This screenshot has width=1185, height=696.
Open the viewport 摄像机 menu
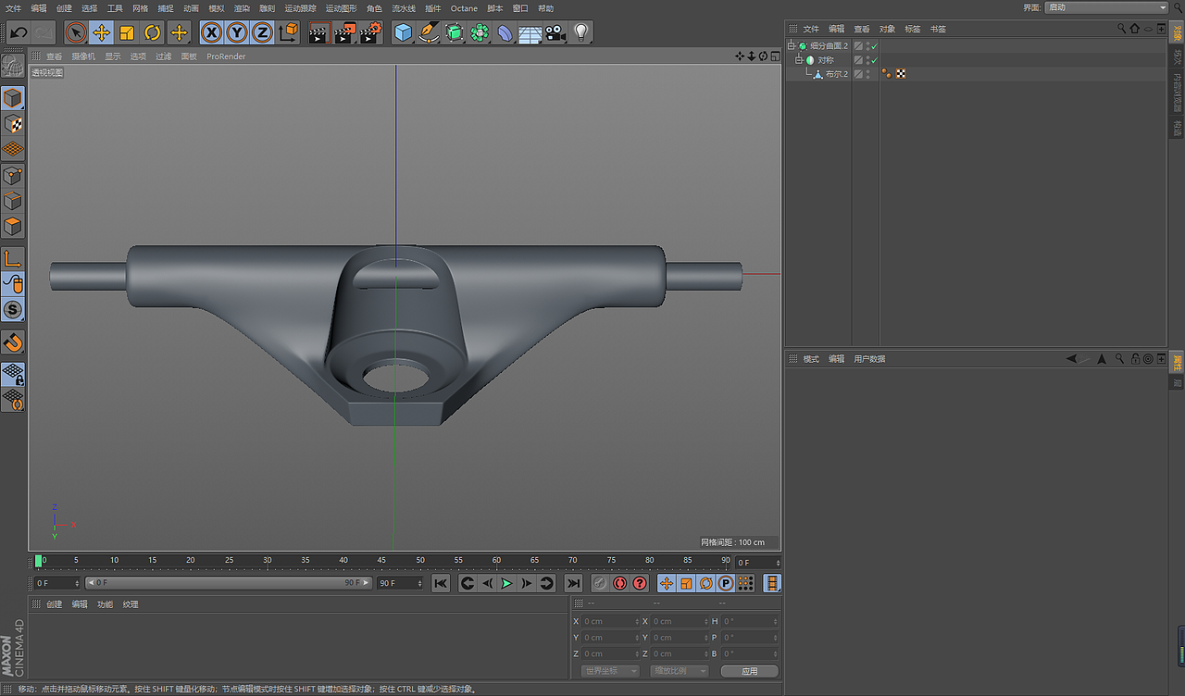click(x=83, y=56)
